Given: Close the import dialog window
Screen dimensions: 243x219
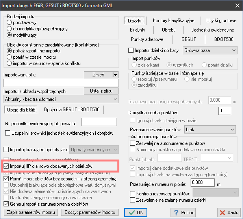Looking at the screenshot, I should [x=237, y=5].
